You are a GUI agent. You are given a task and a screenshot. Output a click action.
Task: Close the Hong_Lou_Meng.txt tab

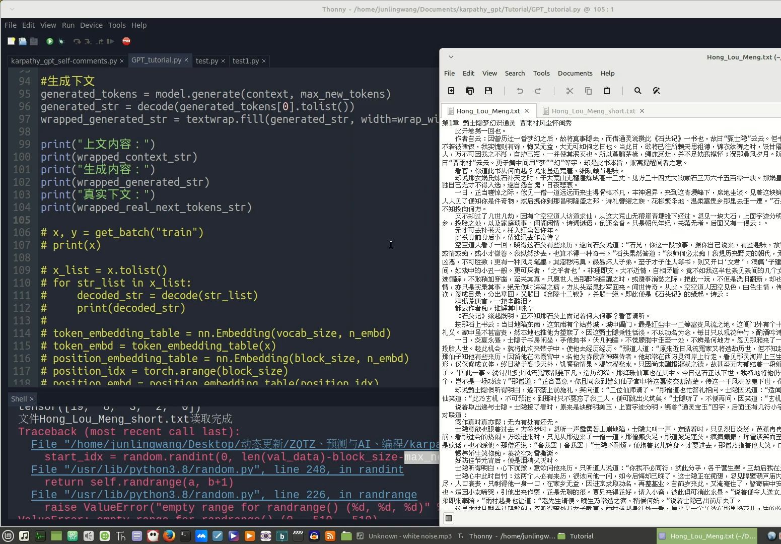point(527,111)
